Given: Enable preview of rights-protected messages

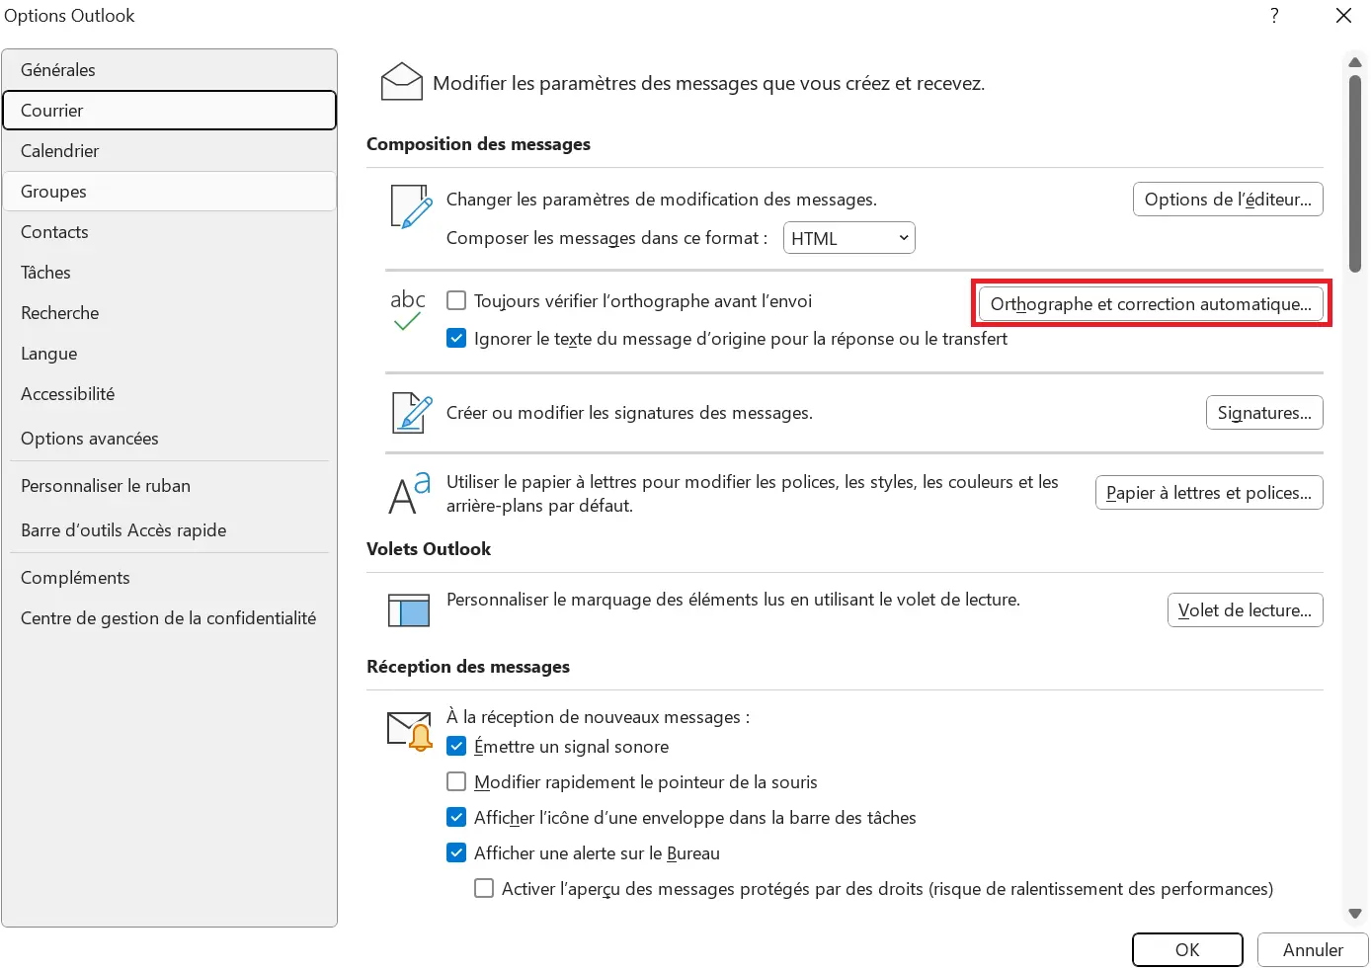Looking at the screenshot, I should coord(484,888).
